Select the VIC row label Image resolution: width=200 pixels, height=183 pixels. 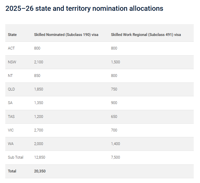point(11,130)
